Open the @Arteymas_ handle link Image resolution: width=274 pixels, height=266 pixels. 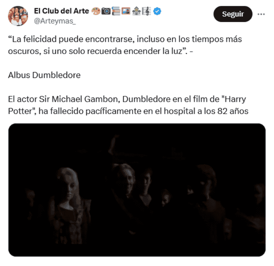click(x=55, y=21)
